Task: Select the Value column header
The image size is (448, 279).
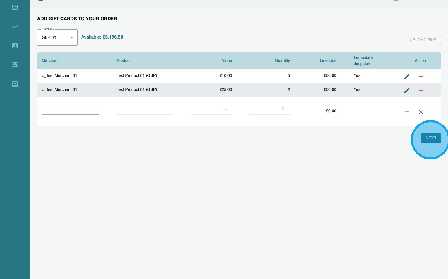Action: point(227,60)
